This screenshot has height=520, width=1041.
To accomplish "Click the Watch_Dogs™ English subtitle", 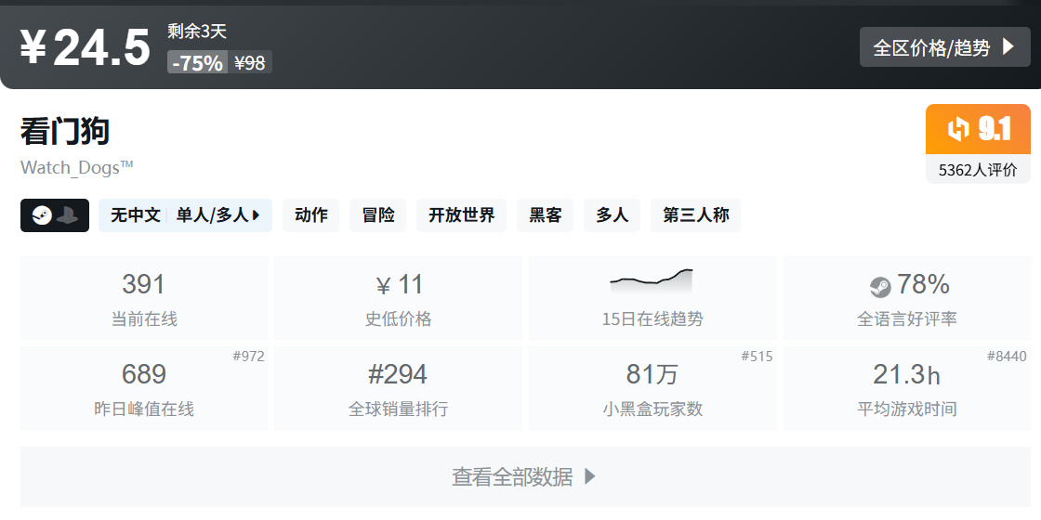I will 77,167.
